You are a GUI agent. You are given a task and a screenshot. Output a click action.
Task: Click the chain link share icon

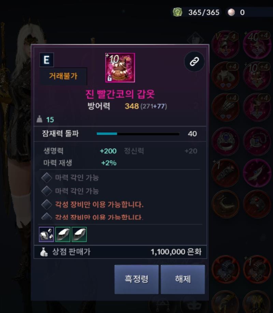coord(194,61)
